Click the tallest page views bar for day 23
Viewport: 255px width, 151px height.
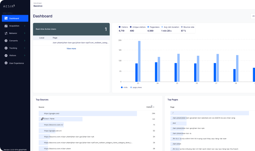[x=139, y=61]
